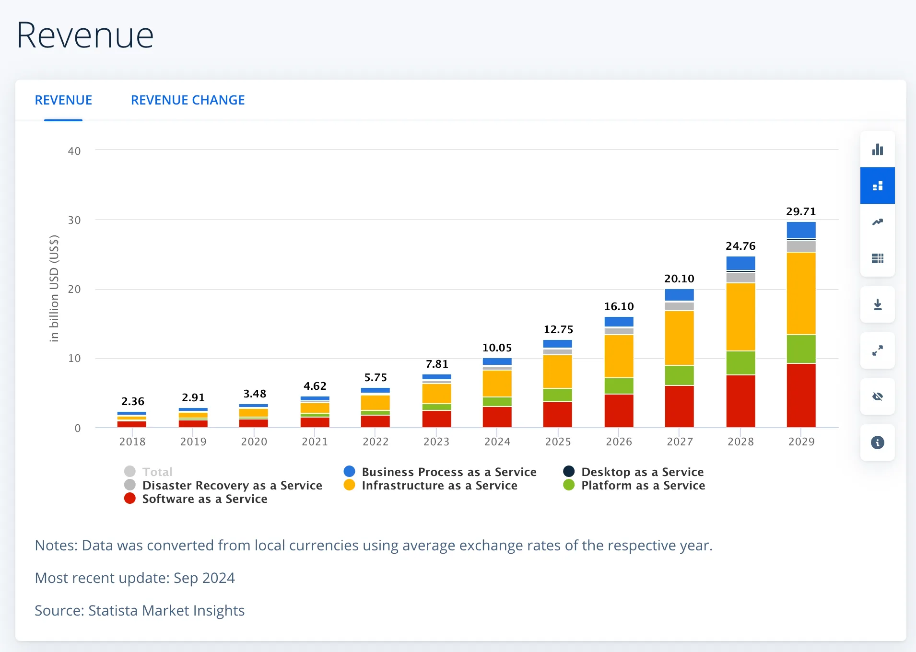916x652 pixels.
Task: Switch to the Revenue Change tab
Action: (x=188, y=100)
